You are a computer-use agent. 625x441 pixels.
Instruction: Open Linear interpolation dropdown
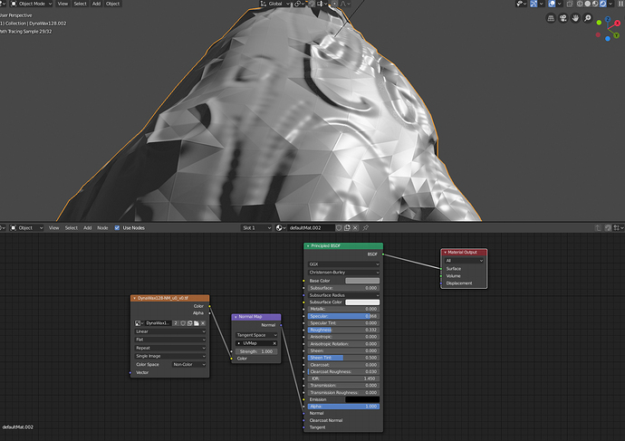coord(170,331)
